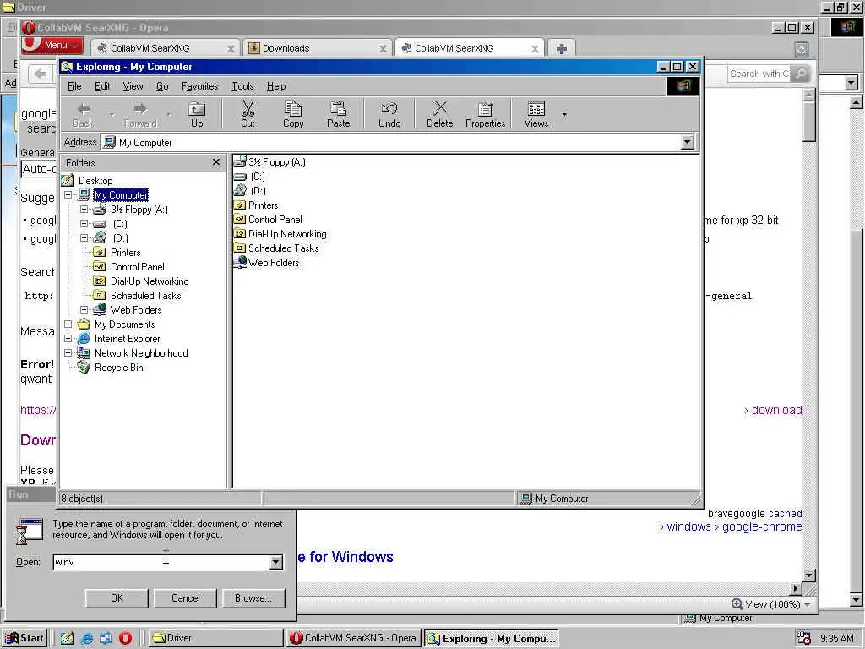The image size is (865, 649).
Task: Open the Favorites menu in Explorer
Action: [199, 86]
